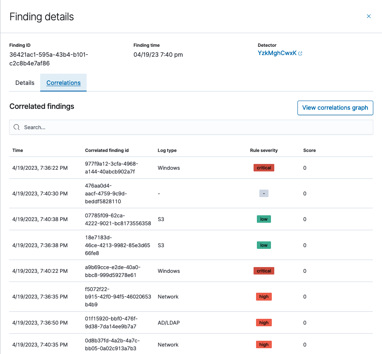
Task: Sort by Correlated finding id column header
Action: [106, 150]
